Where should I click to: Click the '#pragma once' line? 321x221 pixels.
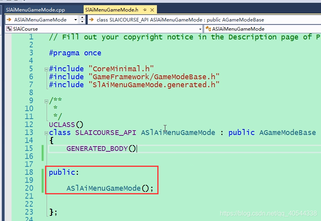(75, 53)
